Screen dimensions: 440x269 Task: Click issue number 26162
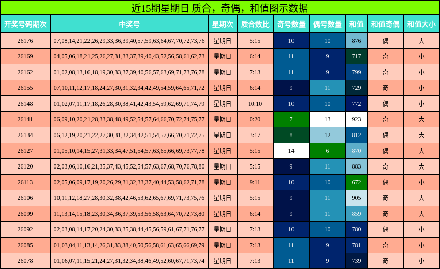point(25,72)
